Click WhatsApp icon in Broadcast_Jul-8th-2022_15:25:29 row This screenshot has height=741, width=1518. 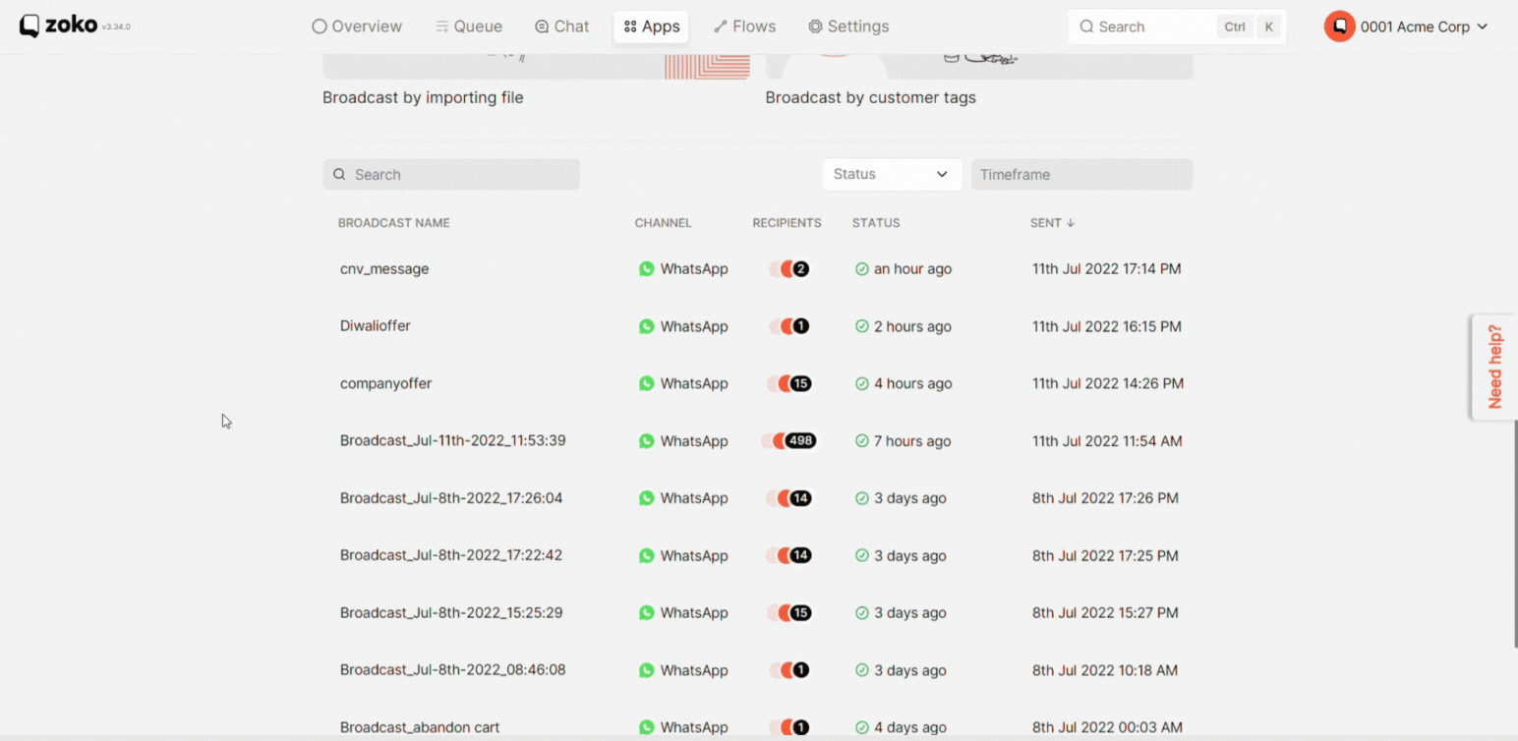[646, 613]
